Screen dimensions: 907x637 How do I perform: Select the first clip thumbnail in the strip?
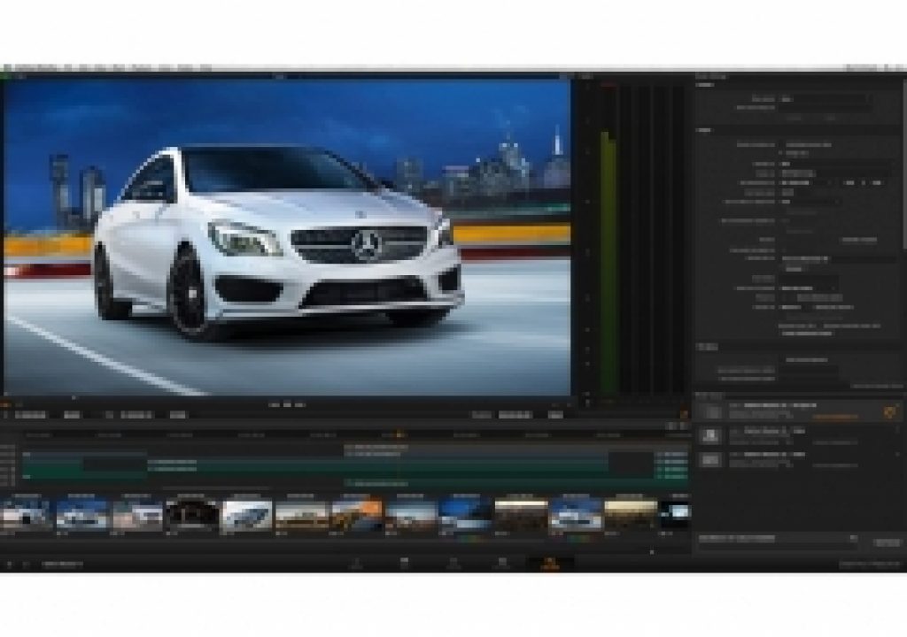coord(25,514)
